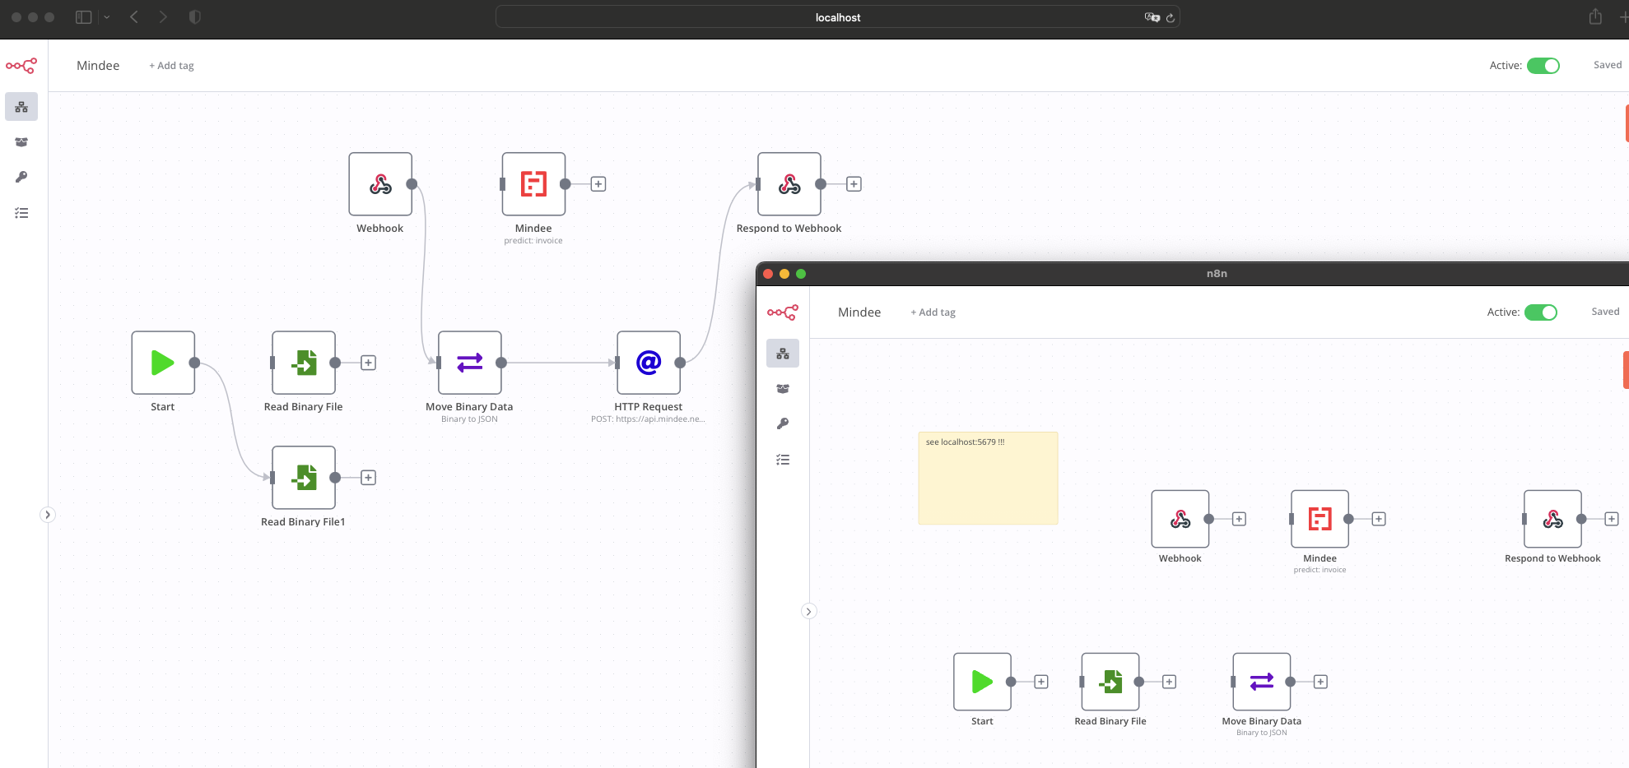Open Executions list icon in n8n app window sidebar
Viewport: 1629px width, 768px height.
pyautogui.click(x=783, y=460)
